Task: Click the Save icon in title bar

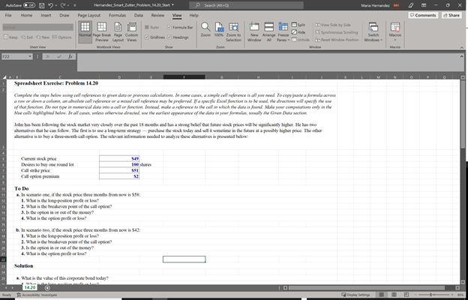Action: [42, 5]
